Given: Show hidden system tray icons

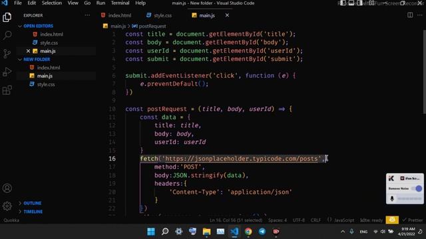Looking at the screenshot, I should pyautogui.click(x=343, y=232).
